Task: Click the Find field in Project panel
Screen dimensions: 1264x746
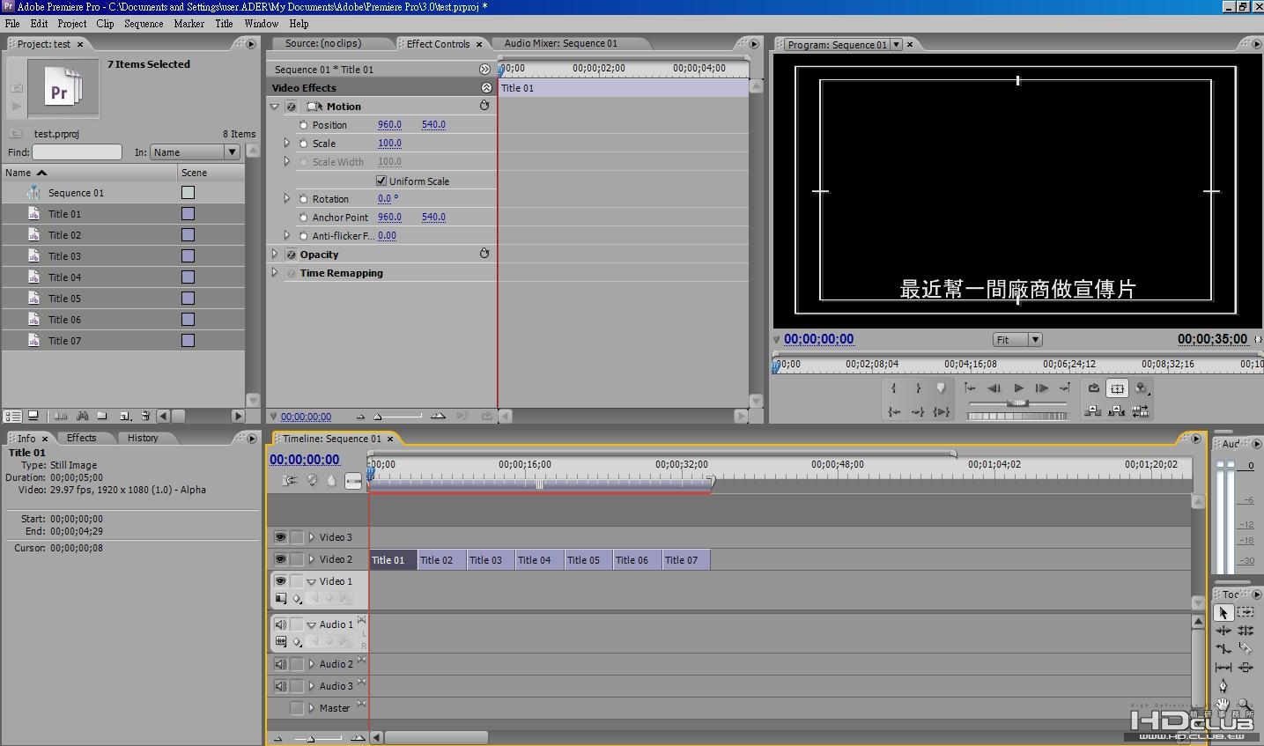Action: [77, 152]
